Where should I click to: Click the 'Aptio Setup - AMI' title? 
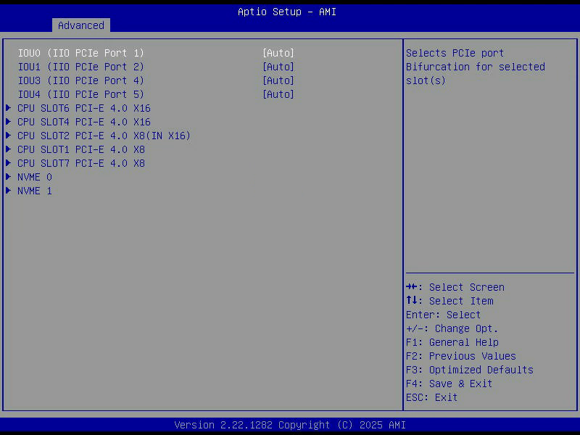287,12
